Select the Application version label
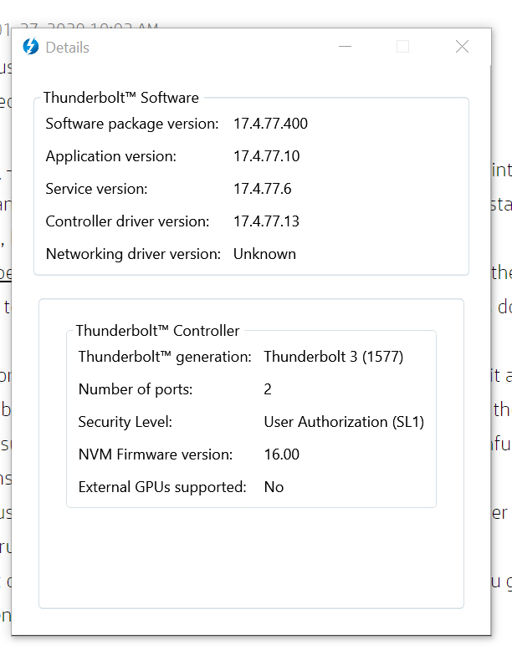512x655 pixels. (110, 156)
